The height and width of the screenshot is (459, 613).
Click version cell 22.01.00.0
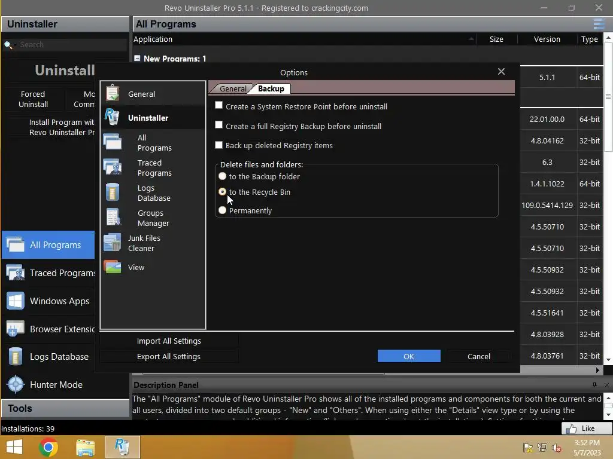point(547,120)
